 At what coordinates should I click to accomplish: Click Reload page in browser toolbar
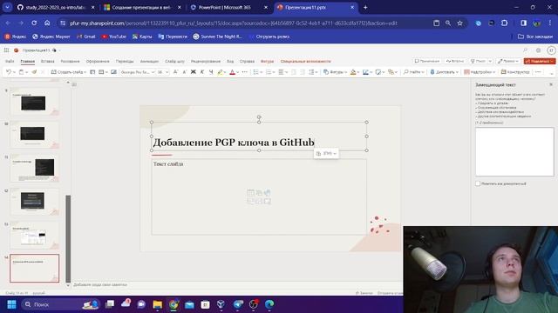34,23
